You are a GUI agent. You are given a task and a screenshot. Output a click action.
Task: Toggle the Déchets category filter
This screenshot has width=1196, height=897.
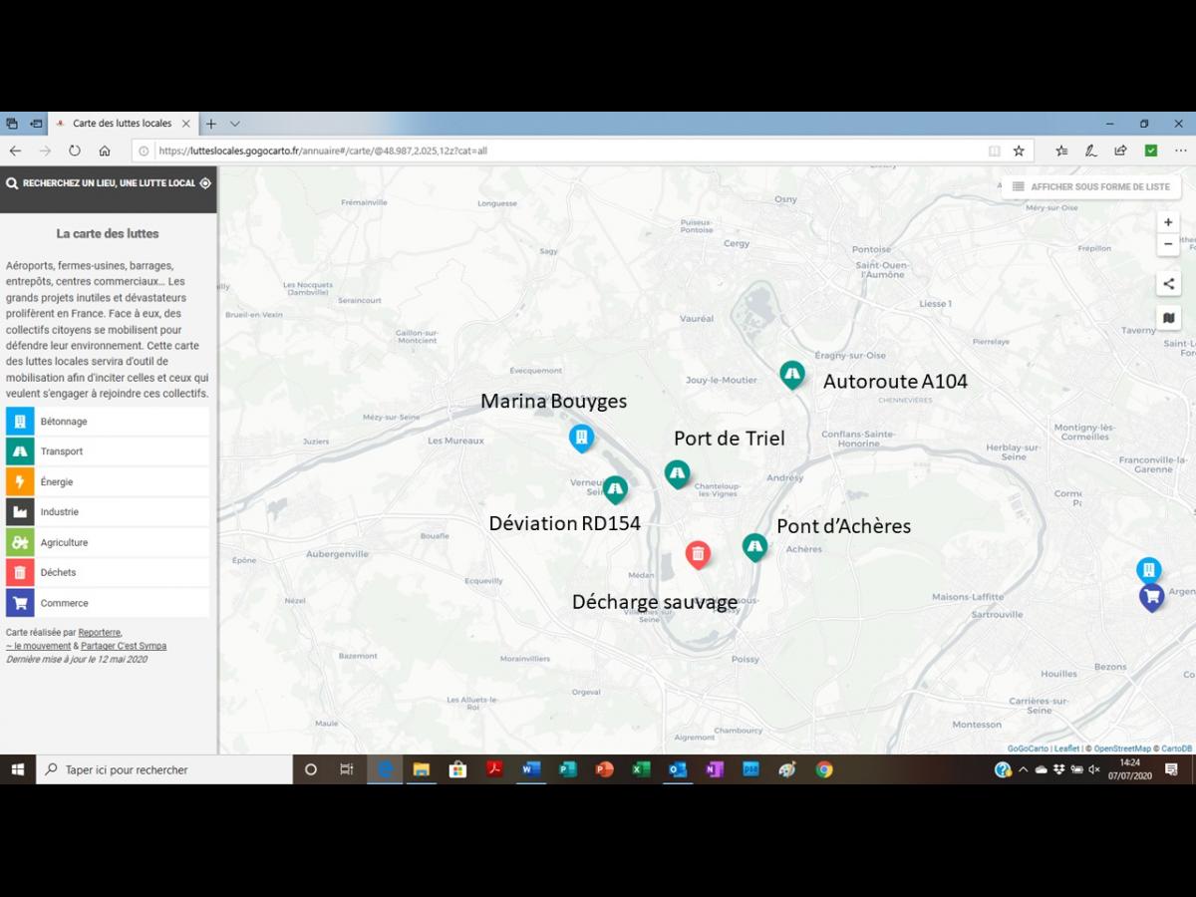click(108, 573)
